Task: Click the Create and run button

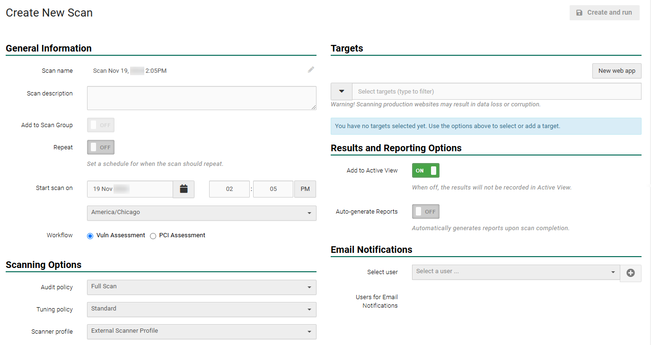Action: pos(604,13)
